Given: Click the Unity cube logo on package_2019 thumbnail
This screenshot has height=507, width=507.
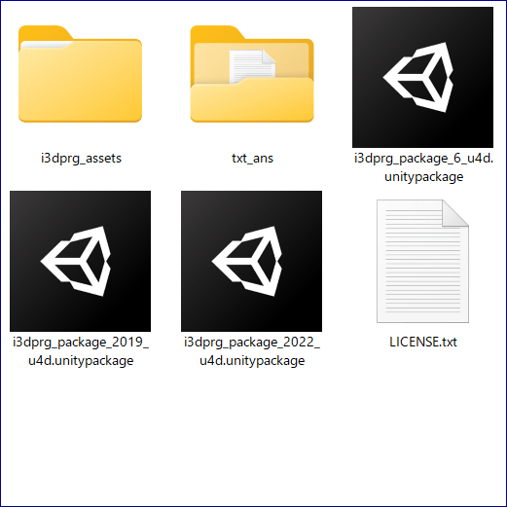Looking at the screenshot, I should tap(76, 261).
